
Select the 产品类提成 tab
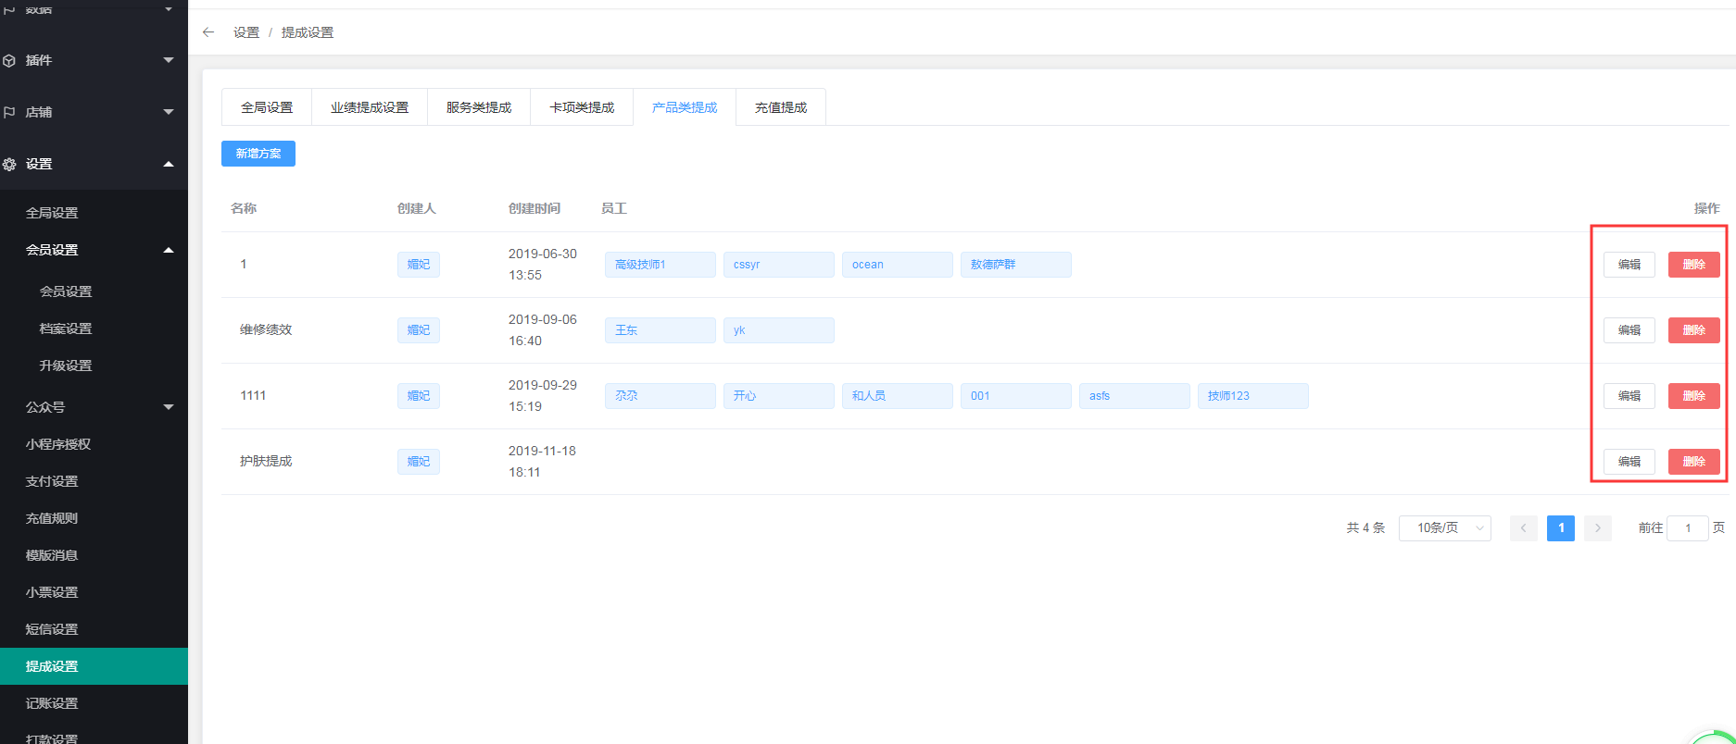point(685,107)
